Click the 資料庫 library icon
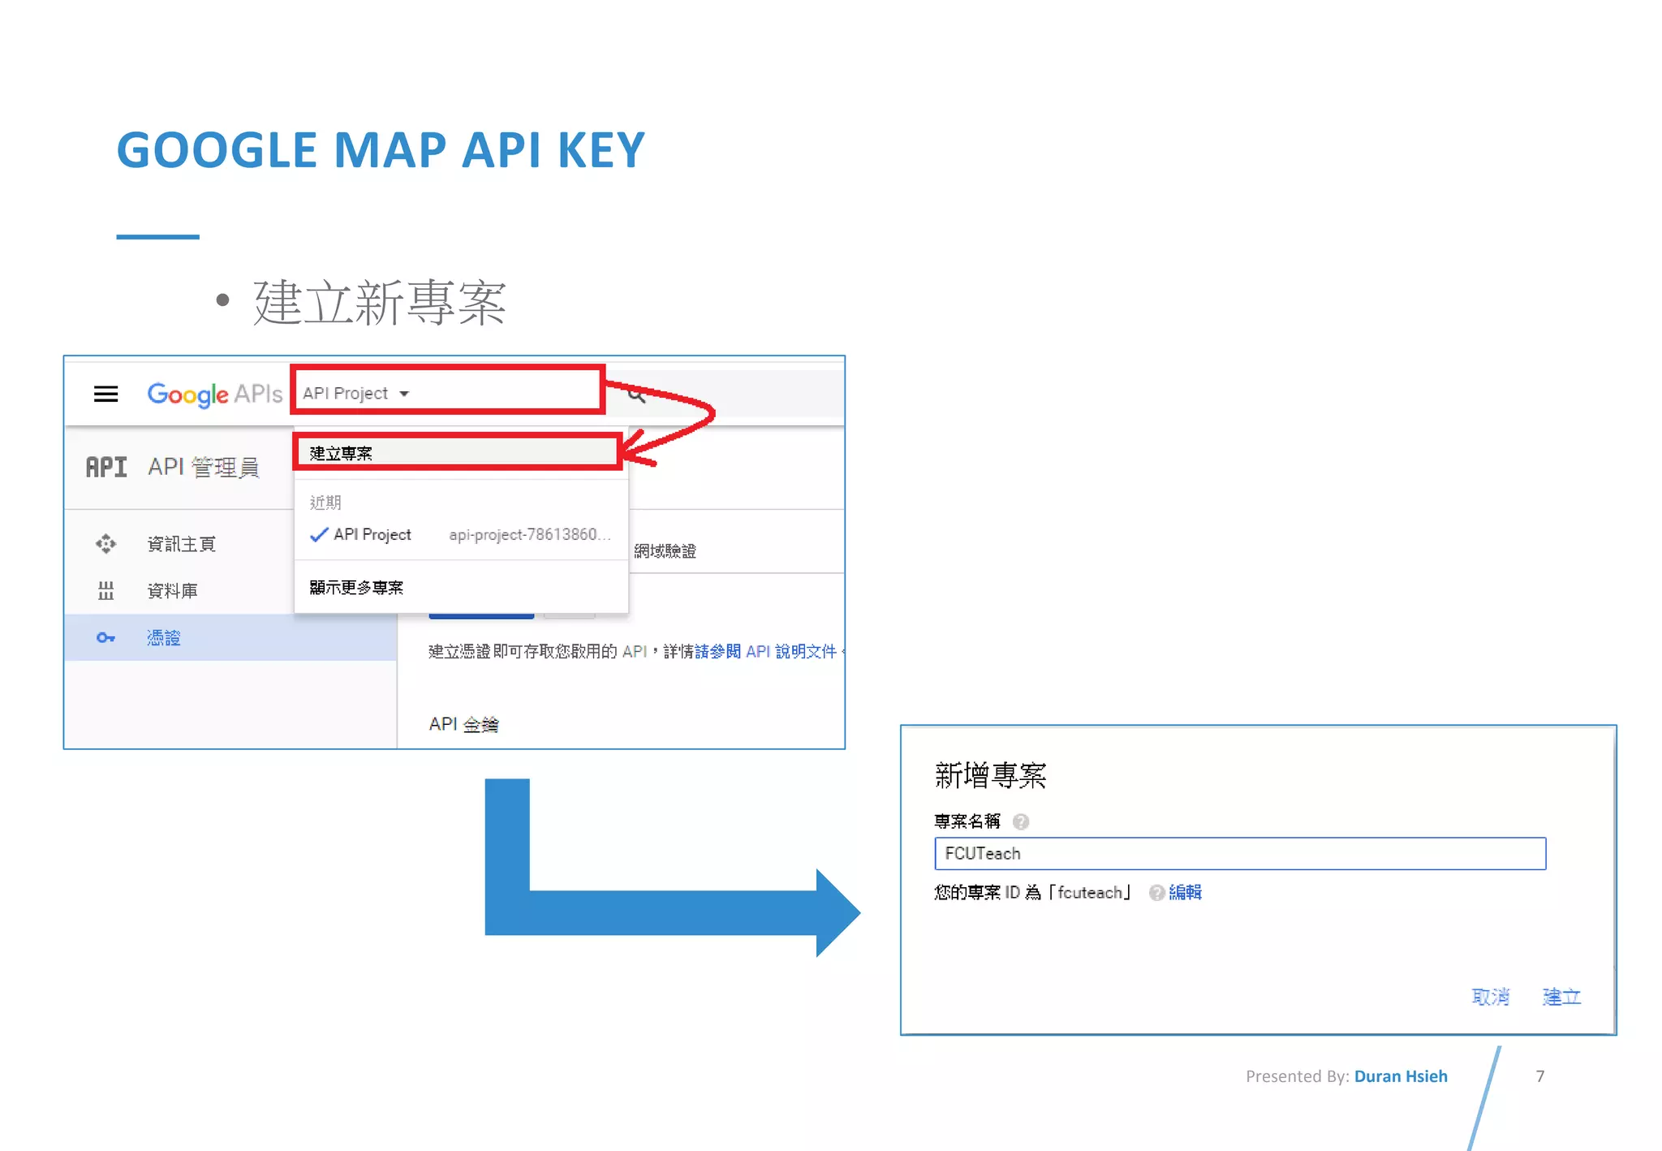This screenshot has width=1662, height=1151. pos(105,591)
